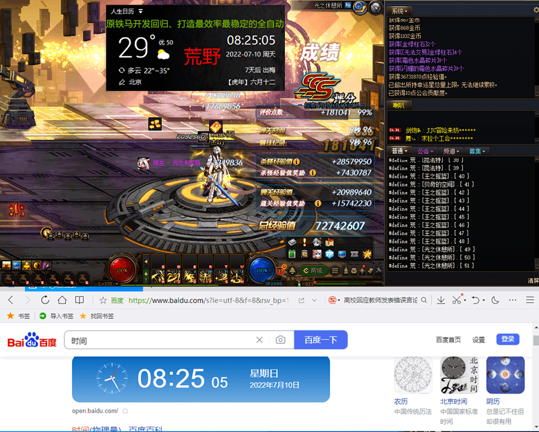This screenshot has height=432, width=539.
Task: Open the 阴历 link
Action: [x=493, y=402]
